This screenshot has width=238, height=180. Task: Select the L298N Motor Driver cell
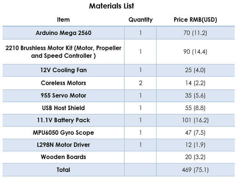63,145
